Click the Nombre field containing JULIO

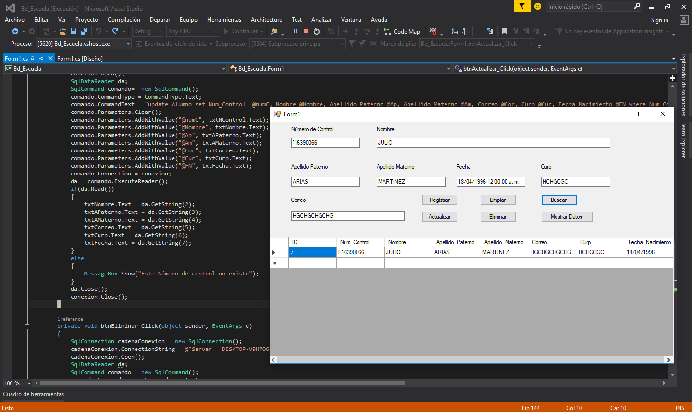pyautogui.click(x=493, y=143)
